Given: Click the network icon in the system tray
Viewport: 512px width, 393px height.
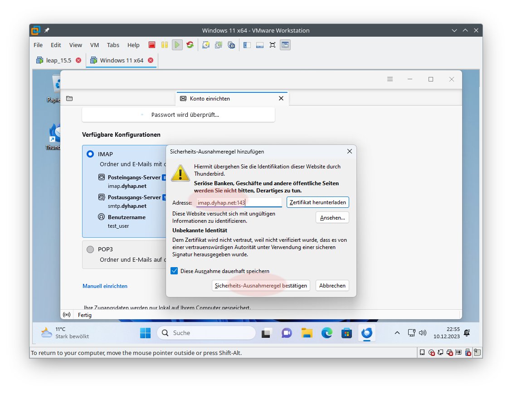Looking at the screenshot, I should 411,333.
